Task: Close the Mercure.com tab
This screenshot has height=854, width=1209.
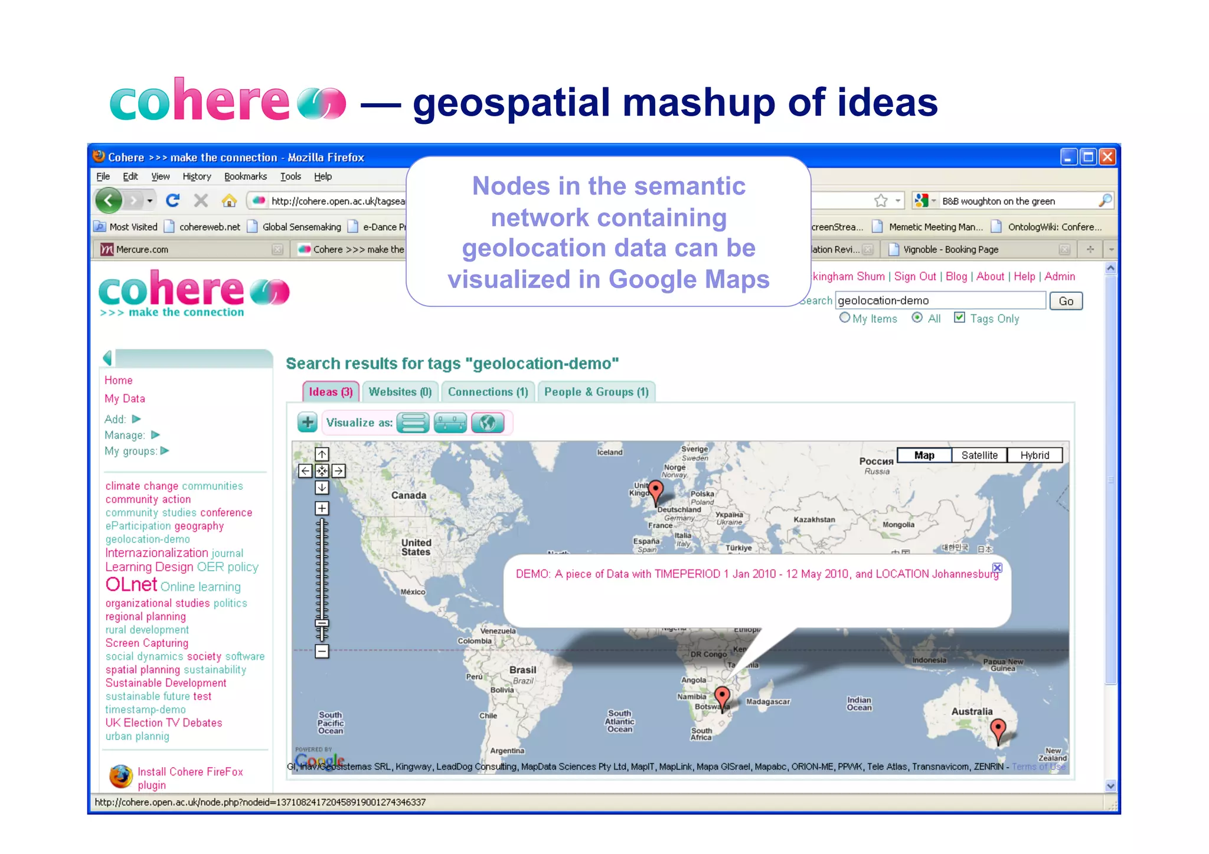Action: pyautogui.click(x=277, y=250)
